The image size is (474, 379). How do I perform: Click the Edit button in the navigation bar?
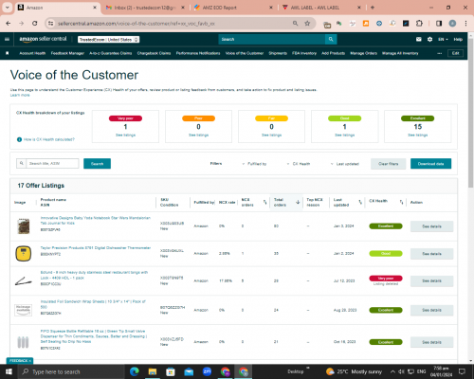coord(455,53)
